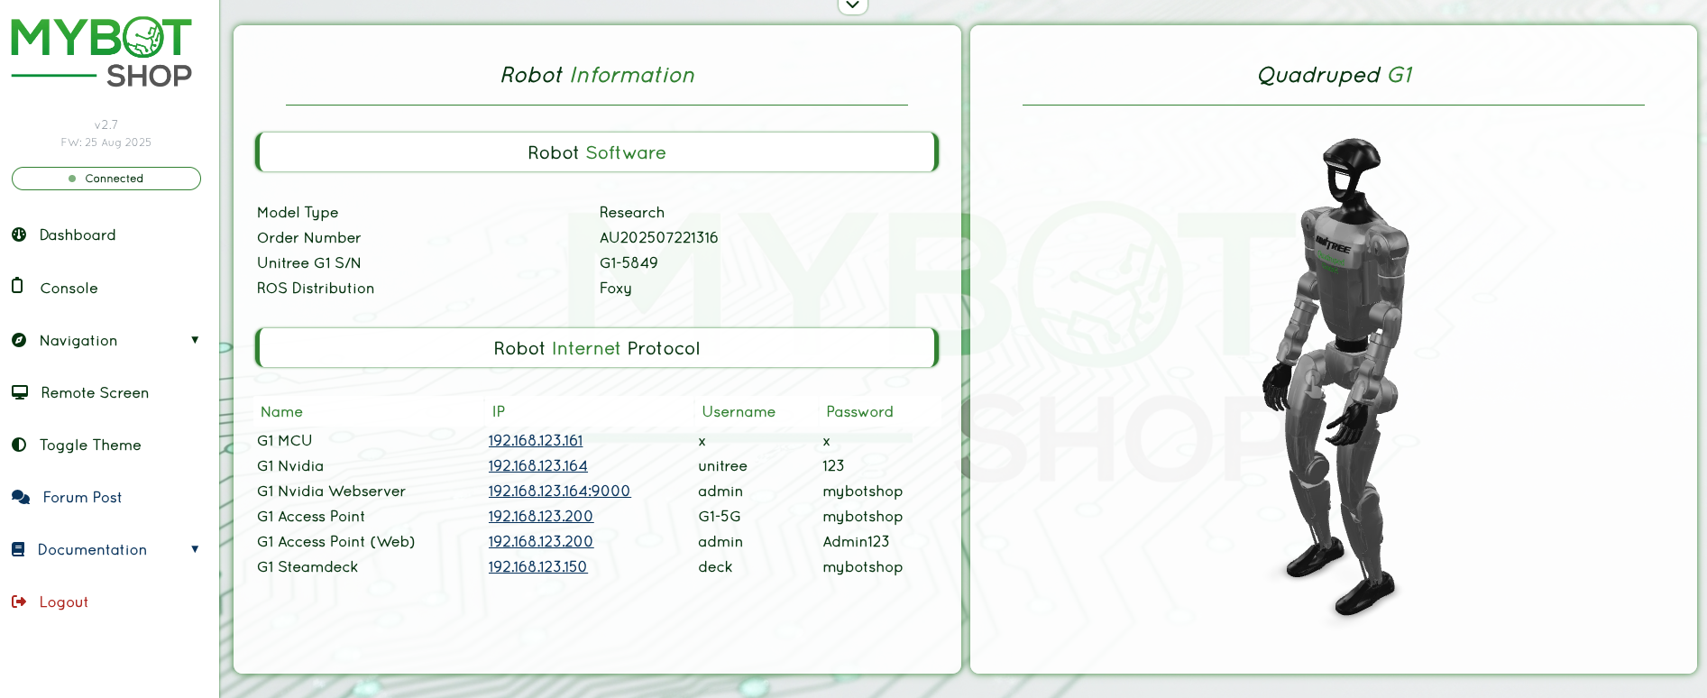Click the G1 humanoid robot 3D model
Screen dimensions: 1707x698
tap(1340, 379)
